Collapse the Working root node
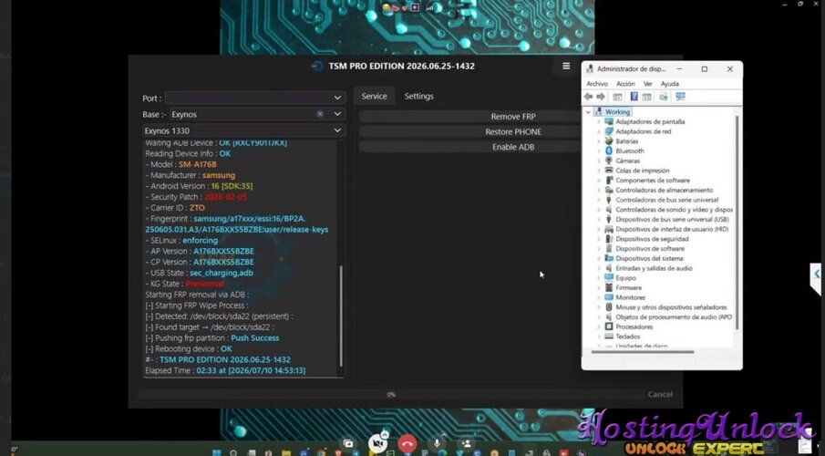 tap(588, 112)
